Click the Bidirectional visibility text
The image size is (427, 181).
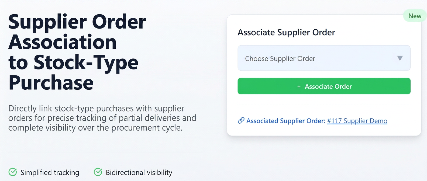click(139, 172)
